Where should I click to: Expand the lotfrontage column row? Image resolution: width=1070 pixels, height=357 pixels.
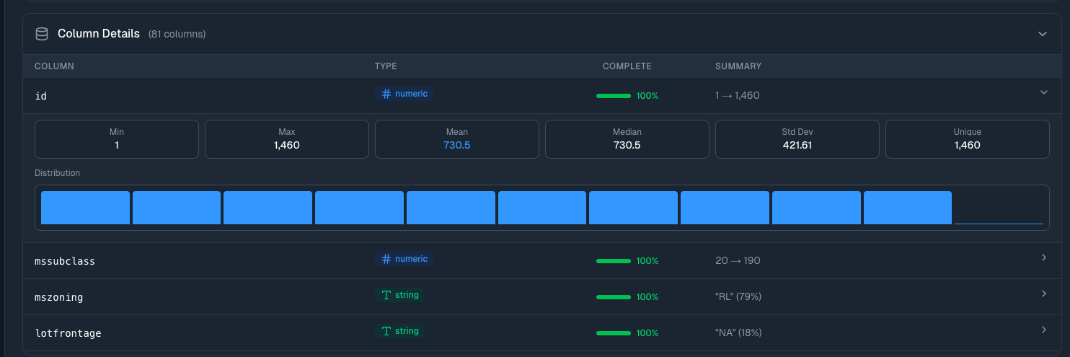(x=1043, y=330)
